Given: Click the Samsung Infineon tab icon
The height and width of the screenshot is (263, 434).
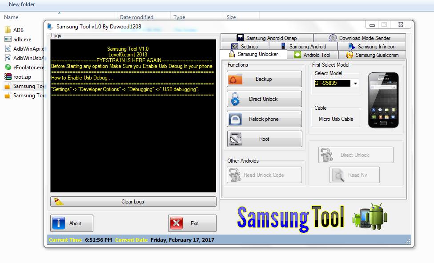Looking at the screenshot, I should (x=352, y=46).
